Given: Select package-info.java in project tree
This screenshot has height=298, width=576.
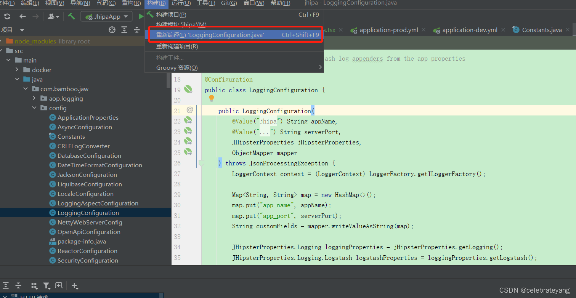Looking at the screenshot, I should [x=82, y=241].
